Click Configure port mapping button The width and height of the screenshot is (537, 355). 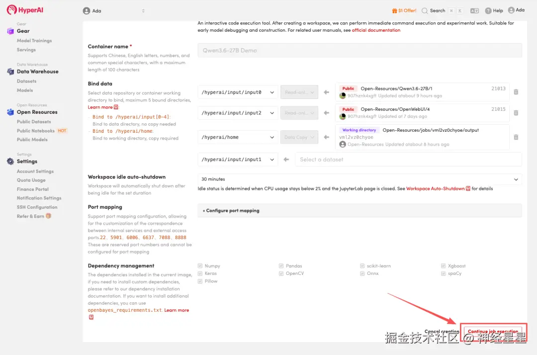tap(359, 210)
